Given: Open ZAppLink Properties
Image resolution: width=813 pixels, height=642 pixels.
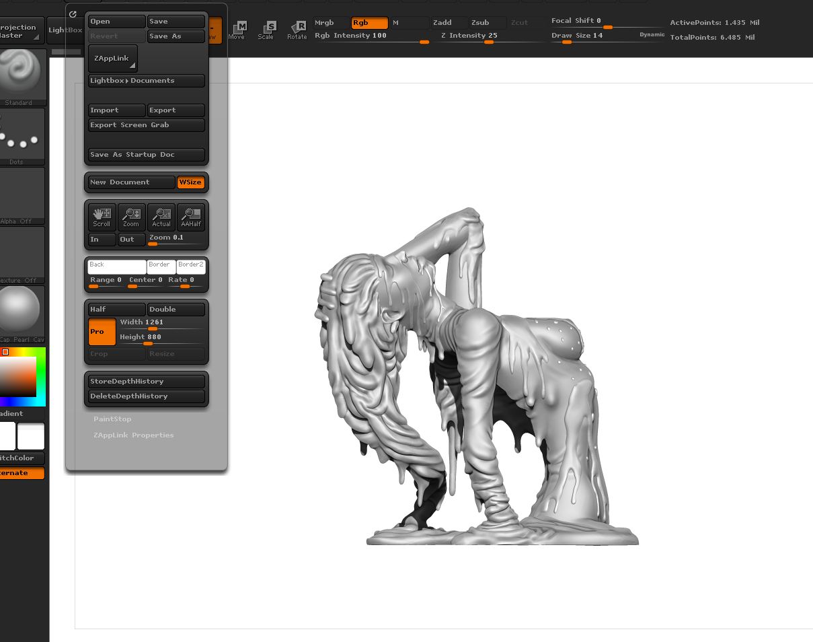Looking at the screenshot, I should point(133,435).
